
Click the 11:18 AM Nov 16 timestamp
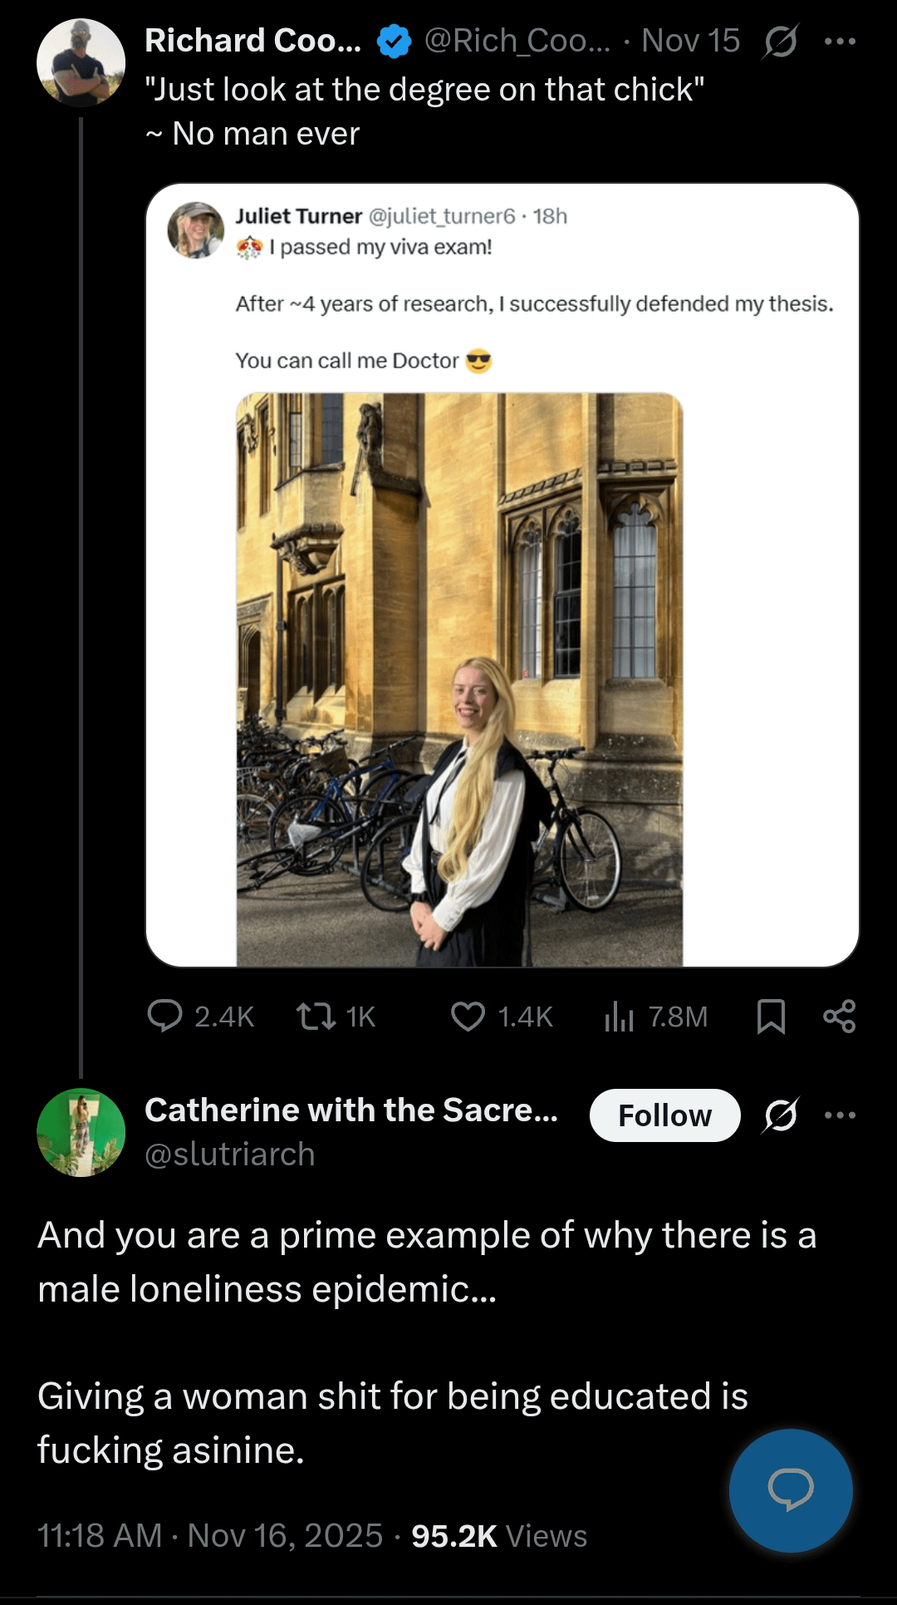tap(210, 1536)
